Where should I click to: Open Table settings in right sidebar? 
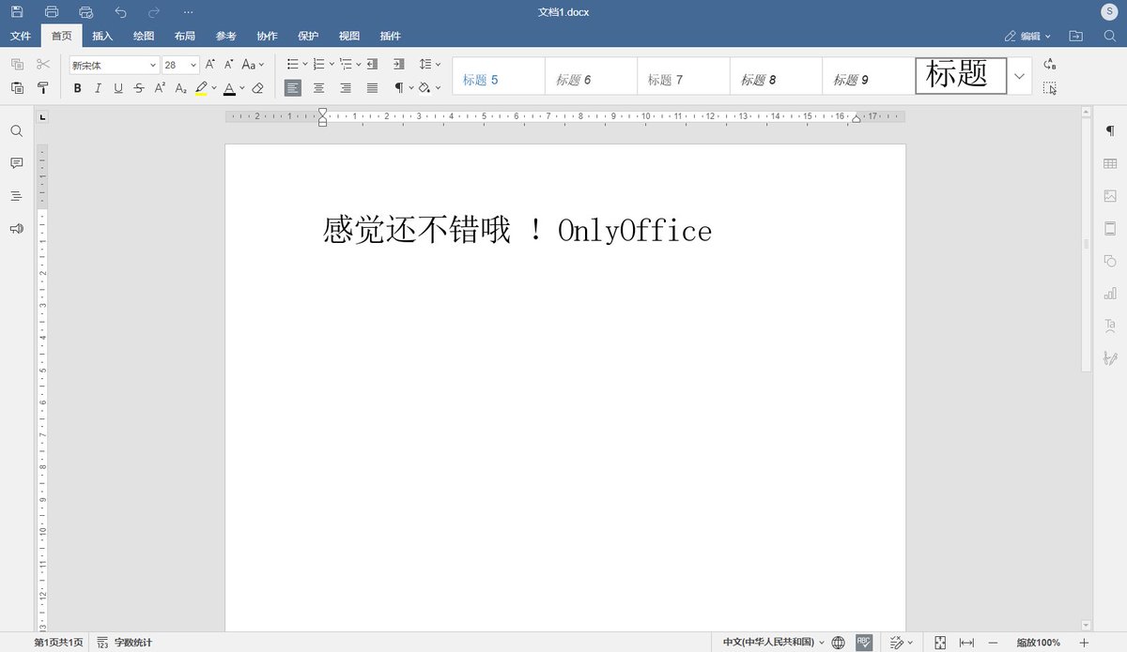[1110, 163]
